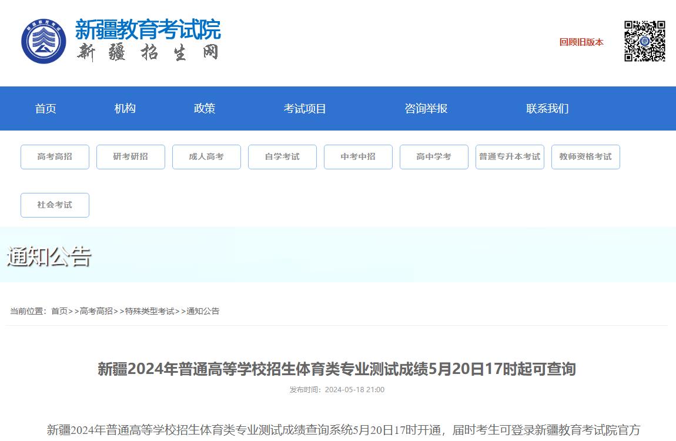676x441 pixels.
Task: Select the 自学考试 category button
Action: point(282,156)
